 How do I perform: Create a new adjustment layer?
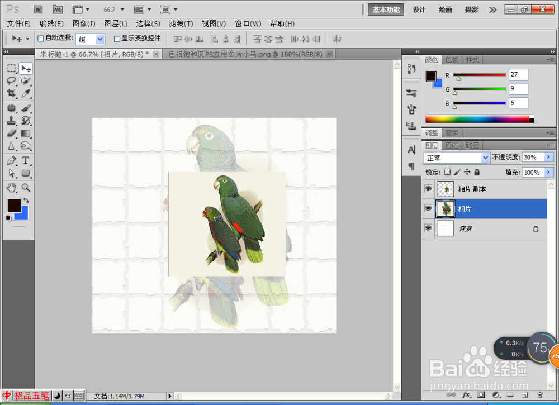tap(496, 395)
